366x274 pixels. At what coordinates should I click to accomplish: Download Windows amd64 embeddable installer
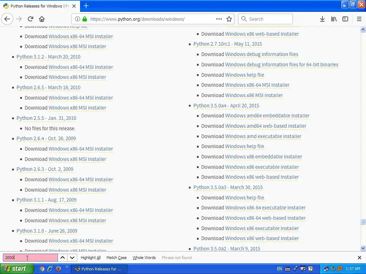267,116
